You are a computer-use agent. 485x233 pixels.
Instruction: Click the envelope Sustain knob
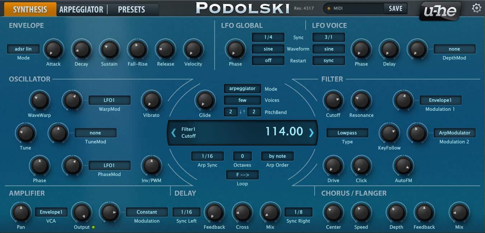(109, 49)
